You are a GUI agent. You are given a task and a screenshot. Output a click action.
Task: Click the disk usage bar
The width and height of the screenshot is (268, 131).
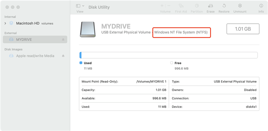coord(169,55)
